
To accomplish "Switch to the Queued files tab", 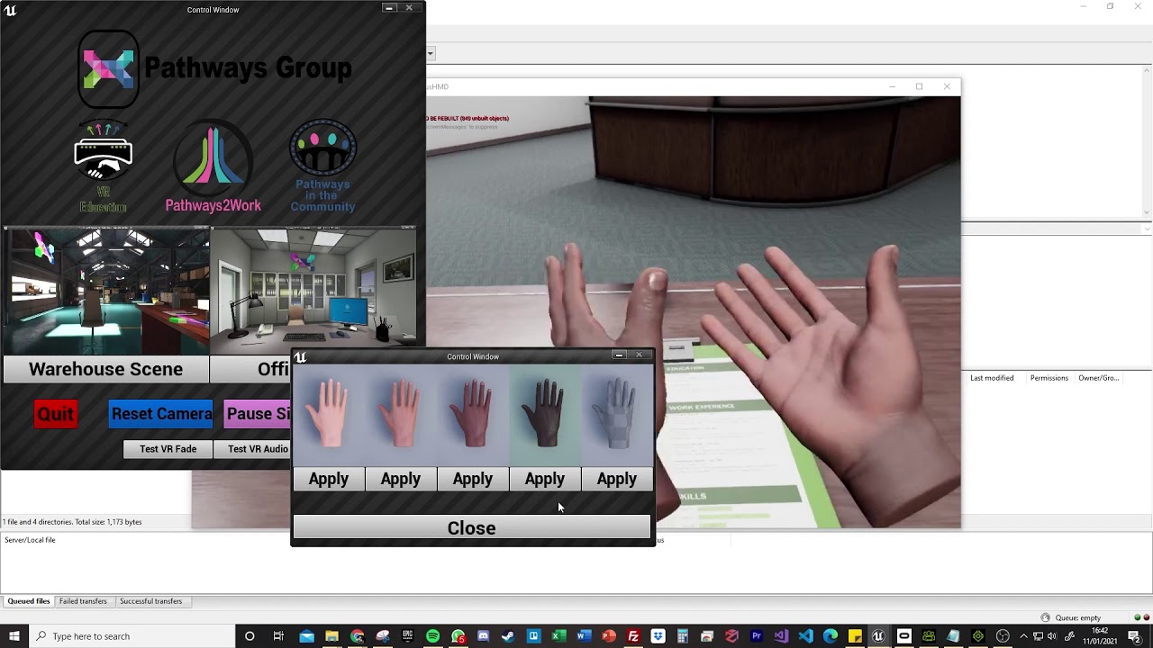I will coord(29,601).
